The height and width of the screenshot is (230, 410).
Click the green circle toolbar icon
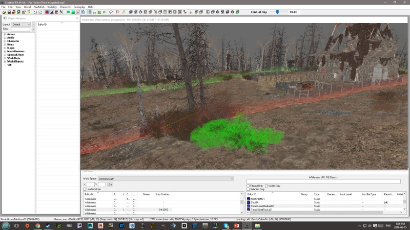[68, 12]
